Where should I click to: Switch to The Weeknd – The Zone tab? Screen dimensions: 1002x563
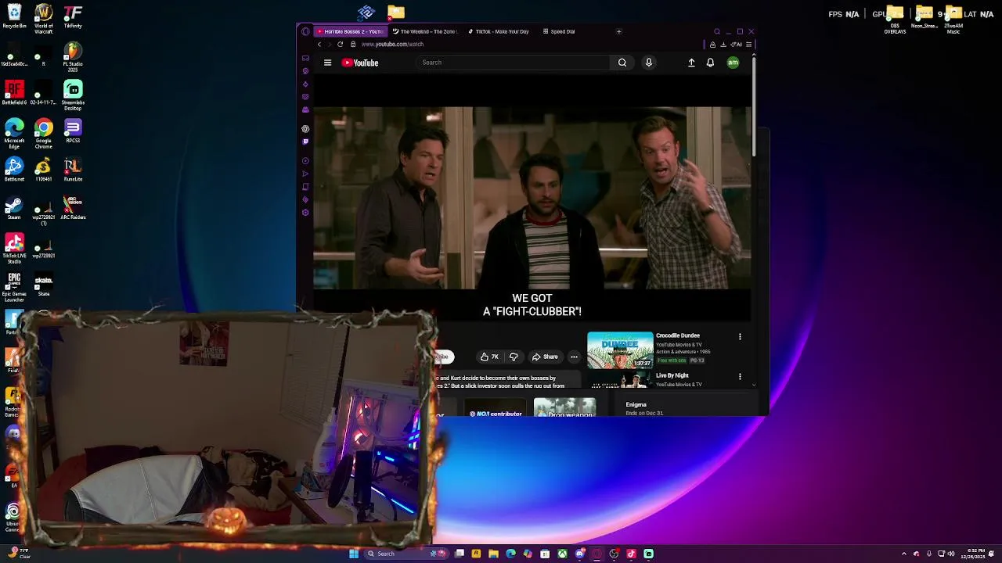click(x=425, y=31)
